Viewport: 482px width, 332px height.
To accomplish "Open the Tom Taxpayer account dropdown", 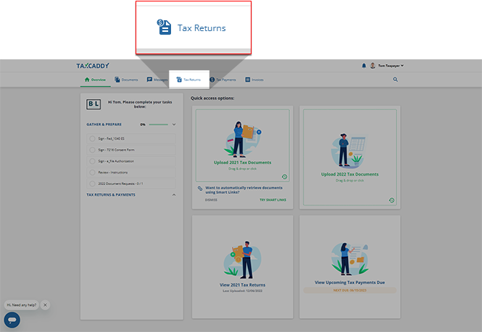I will pyautogui.click(x=387, y=65).
